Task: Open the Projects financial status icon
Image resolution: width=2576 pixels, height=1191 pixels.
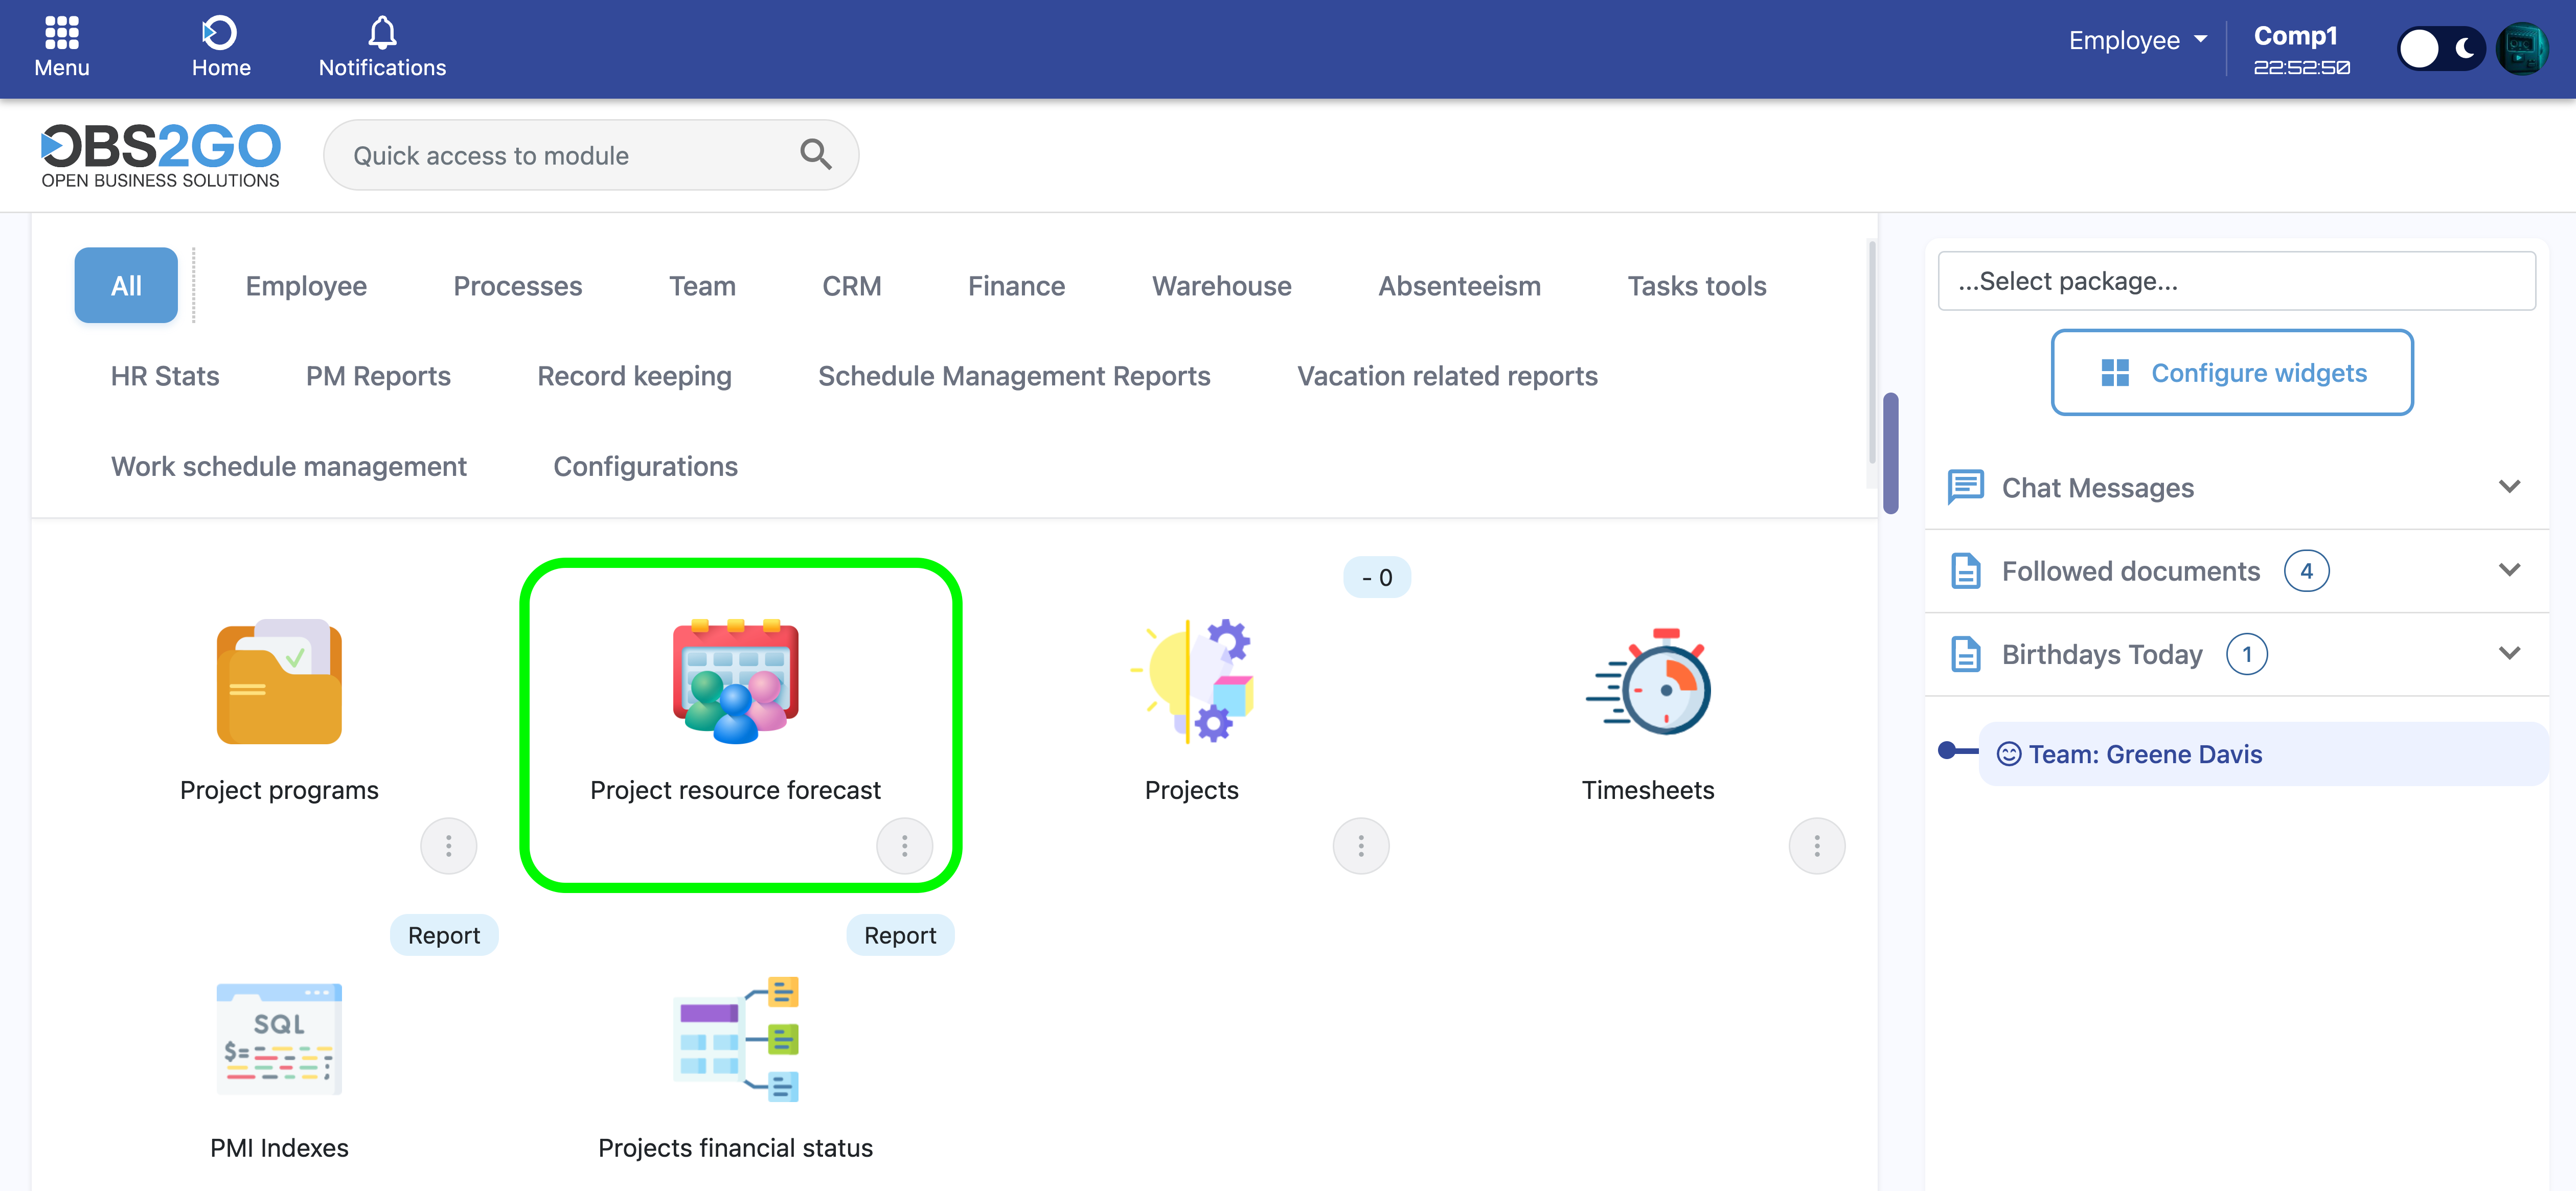Action: click(735, 1040)
